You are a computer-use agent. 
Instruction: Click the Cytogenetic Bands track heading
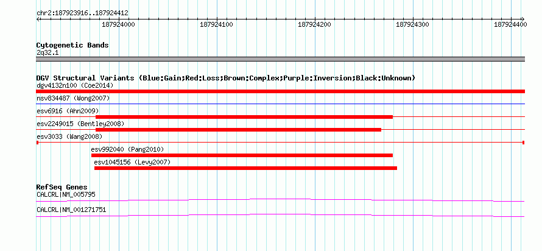(x=72, y=45)
